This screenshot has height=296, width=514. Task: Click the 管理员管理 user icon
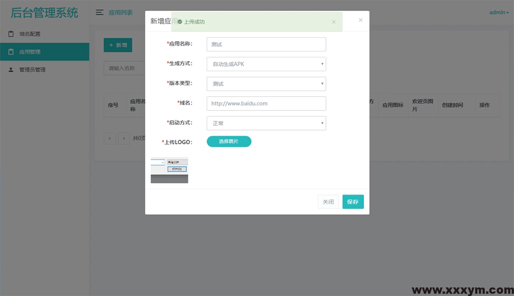(x=11, y=70)
